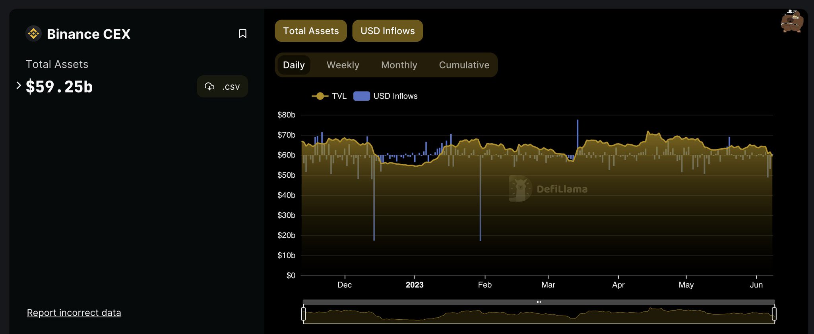Switch to the Cumulative grouping tab
814x334 pixels.
[x=464, y=65]
